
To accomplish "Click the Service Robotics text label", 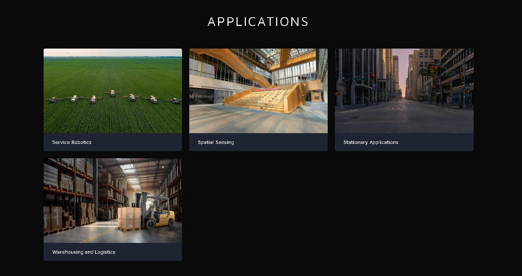I will click(x=72, y=142).
